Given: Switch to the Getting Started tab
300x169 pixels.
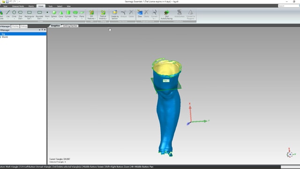Looking at the screenshot, I should pos(70,26).
